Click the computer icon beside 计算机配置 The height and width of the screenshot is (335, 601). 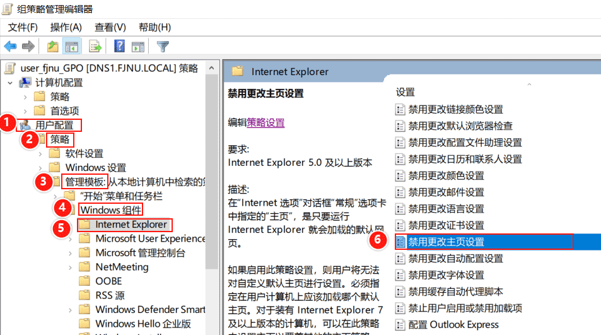[25, 83]
